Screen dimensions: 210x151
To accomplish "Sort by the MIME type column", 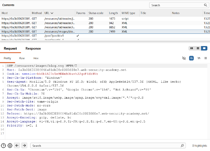I will click(x=128, y=13).
